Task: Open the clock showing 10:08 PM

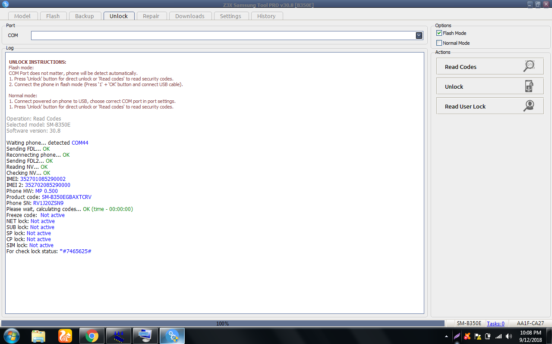Action: pos(530,336)
